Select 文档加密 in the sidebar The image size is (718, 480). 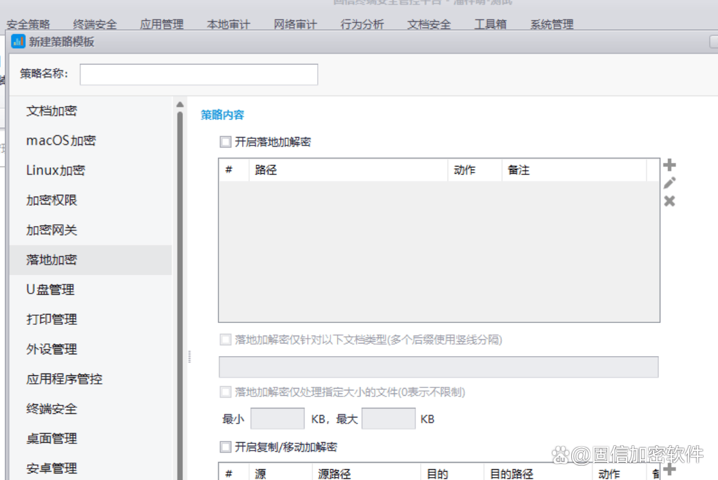coord(52,111)
